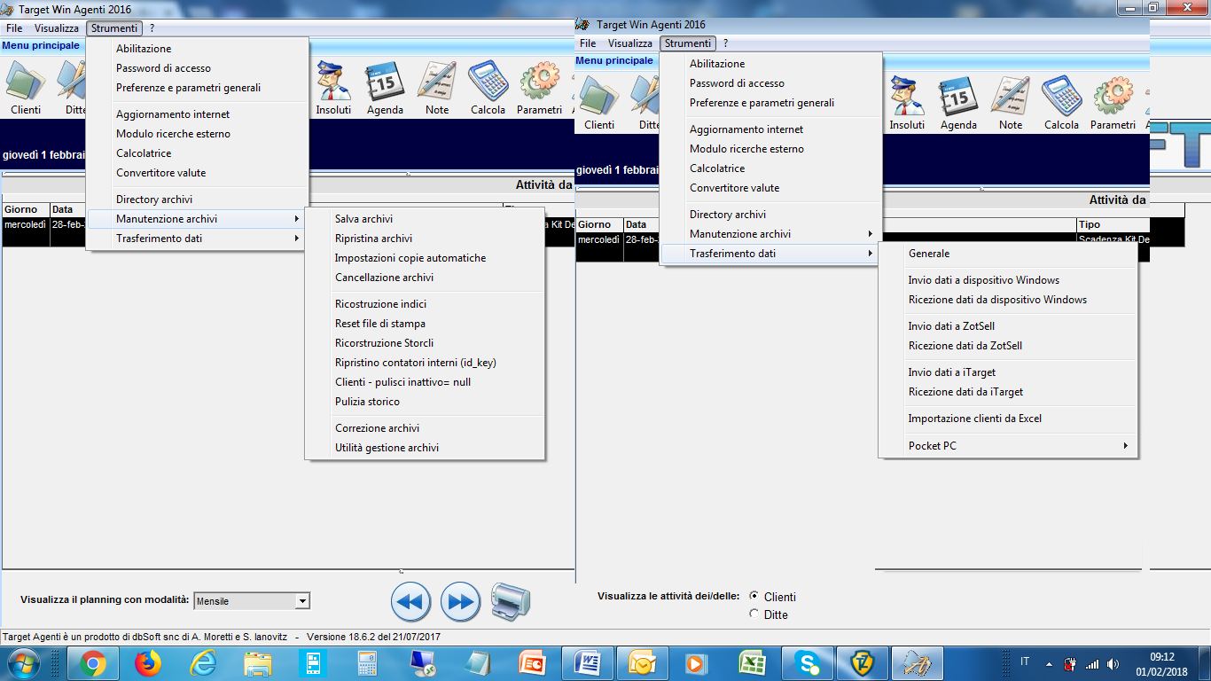Choose Calcolatrice in window showing Trasferimento dati submenu

(x=770, y=168)
